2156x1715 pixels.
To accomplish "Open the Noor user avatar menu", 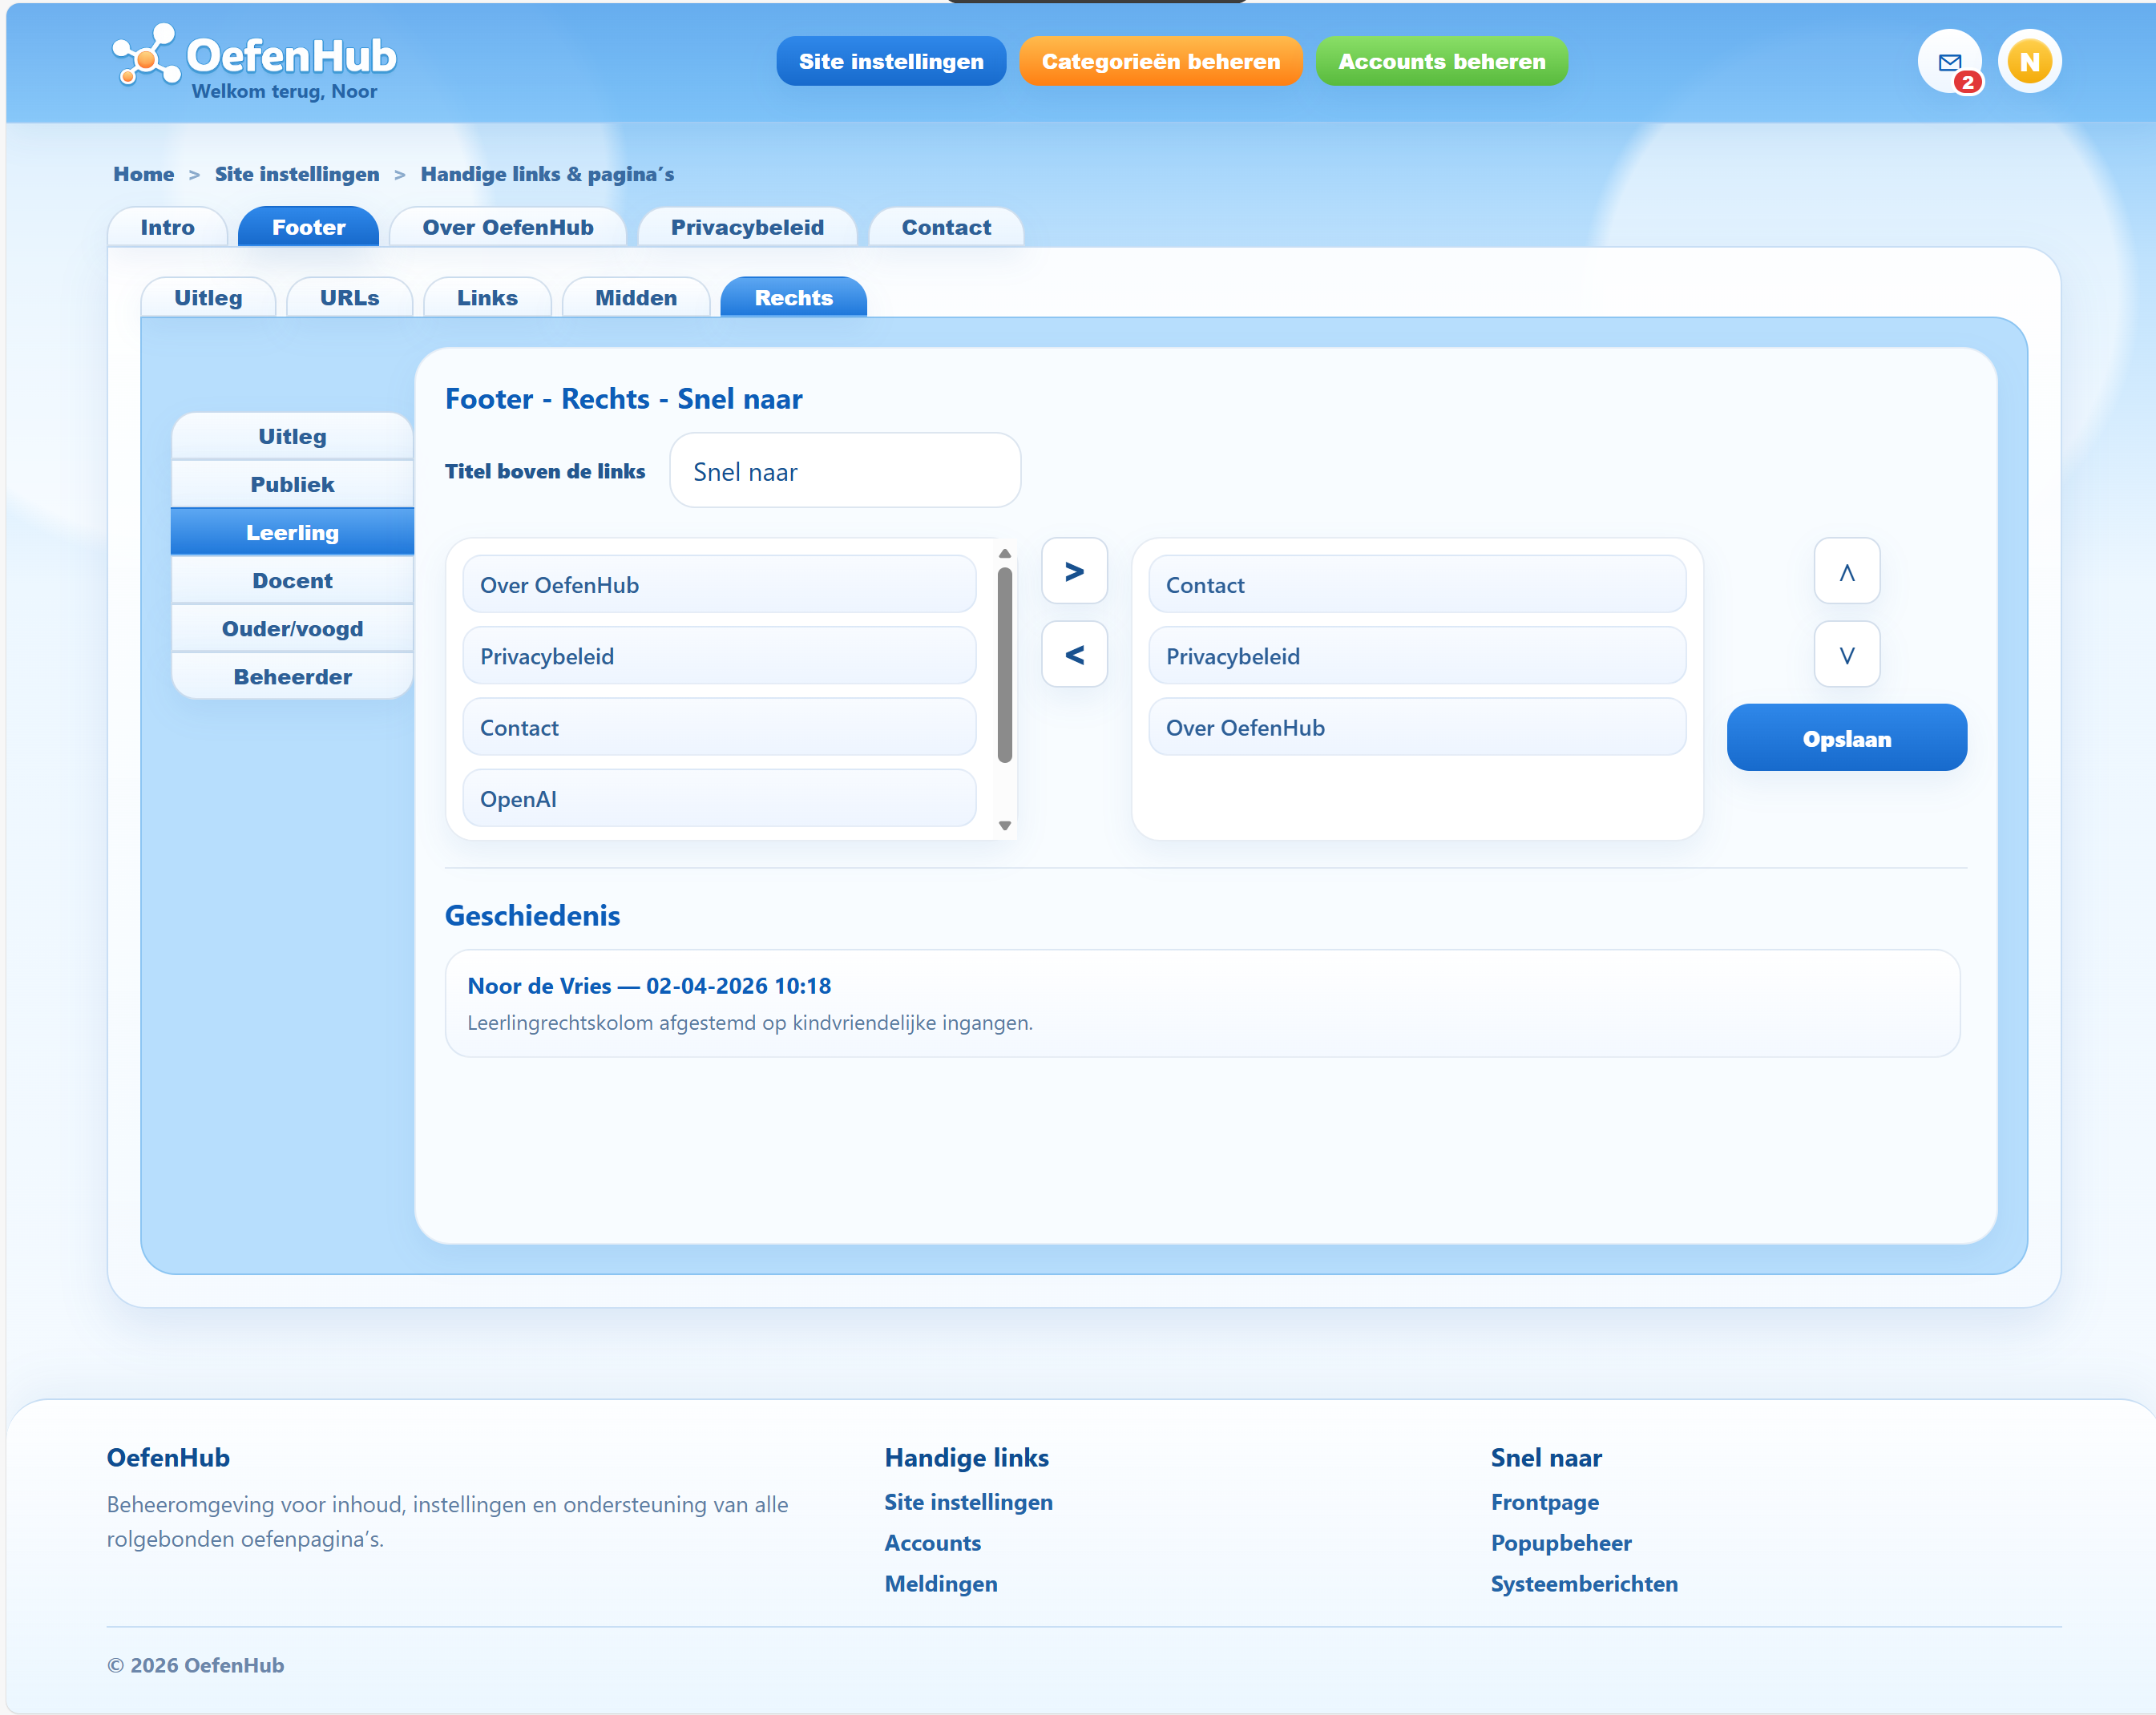I will (2029, 61).
